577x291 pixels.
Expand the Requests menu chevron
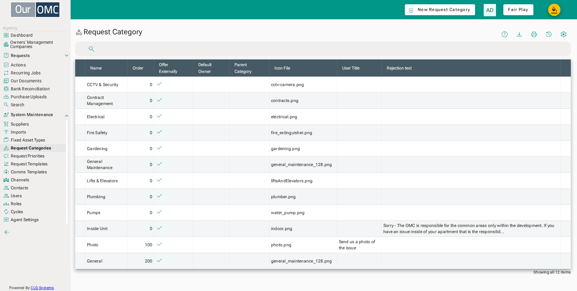click(x=67, y=55)
